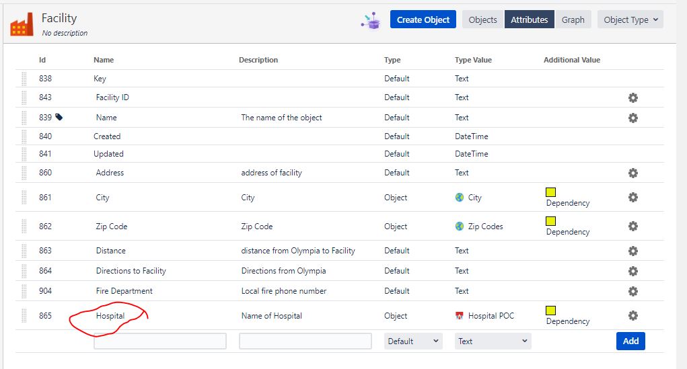This screenshot has width=687, height=369.
Task: Grab the drag handle for Created row
Action: click(x=24, y=136)
